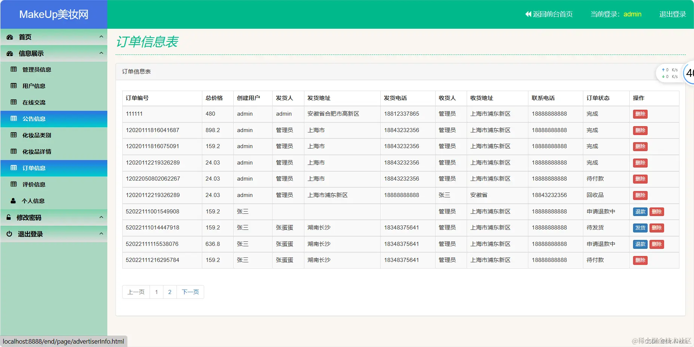
Task: Click the dashboard icon beside 信息展示
Action: pos(10,53)
